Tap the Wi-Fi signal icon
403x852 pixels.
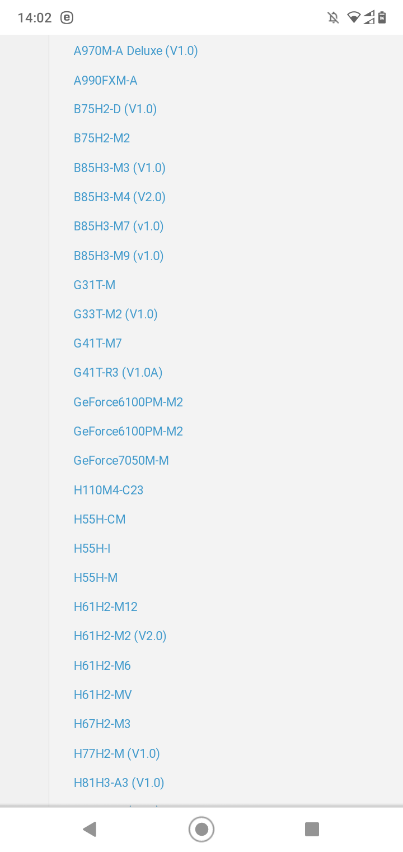point(353,17)
